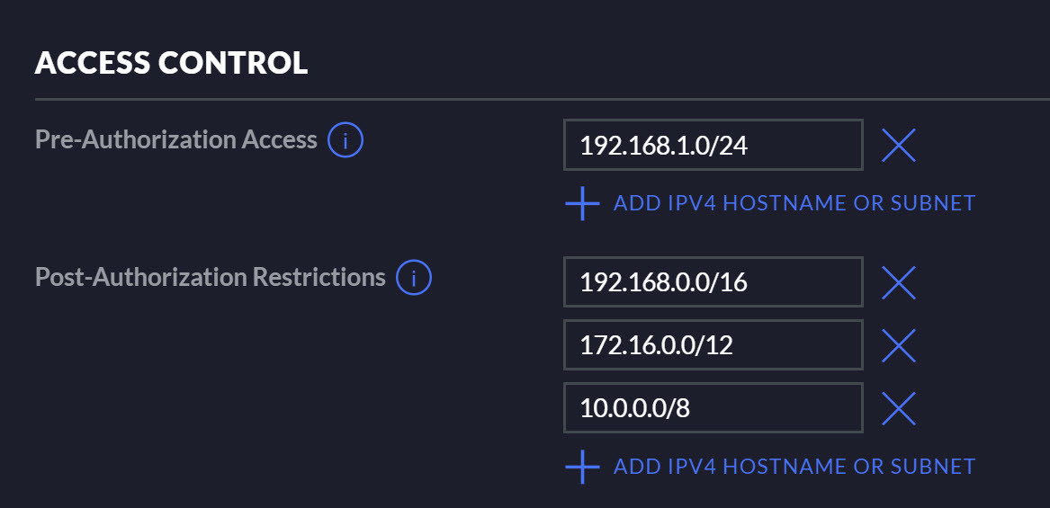Viewport: 1050px width, 508px height.
Task: Focus the 192.168.1.0/24 input field
Action: pyautogui.click(x=713, y=145)
